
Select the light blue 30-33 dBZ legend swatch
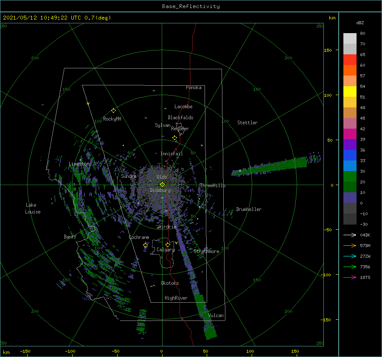350,166
